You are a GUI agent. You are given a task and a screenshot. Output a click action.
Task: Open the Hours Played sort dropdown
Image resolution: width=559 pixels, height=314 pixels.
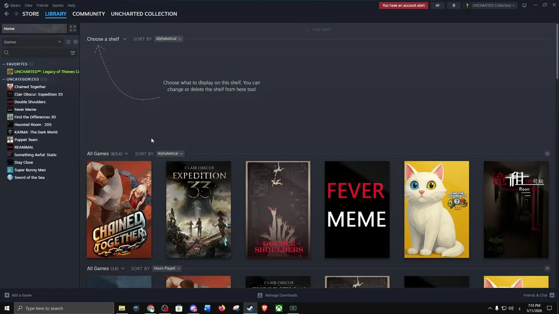pyautogui.click(x=167, y=269)
